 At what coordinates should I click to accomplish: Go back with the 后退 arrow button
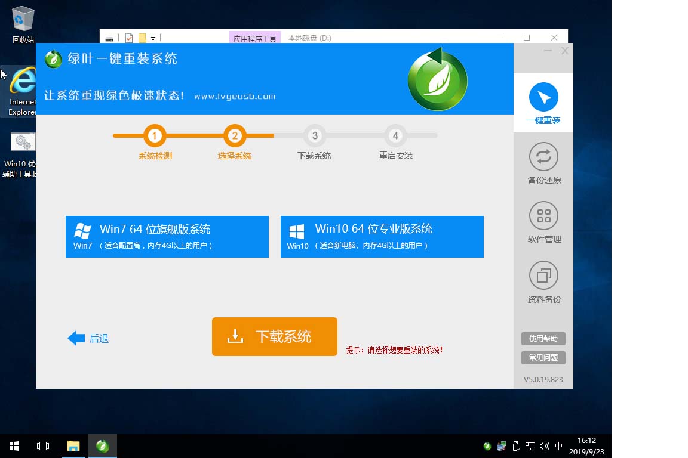(88, 338)
